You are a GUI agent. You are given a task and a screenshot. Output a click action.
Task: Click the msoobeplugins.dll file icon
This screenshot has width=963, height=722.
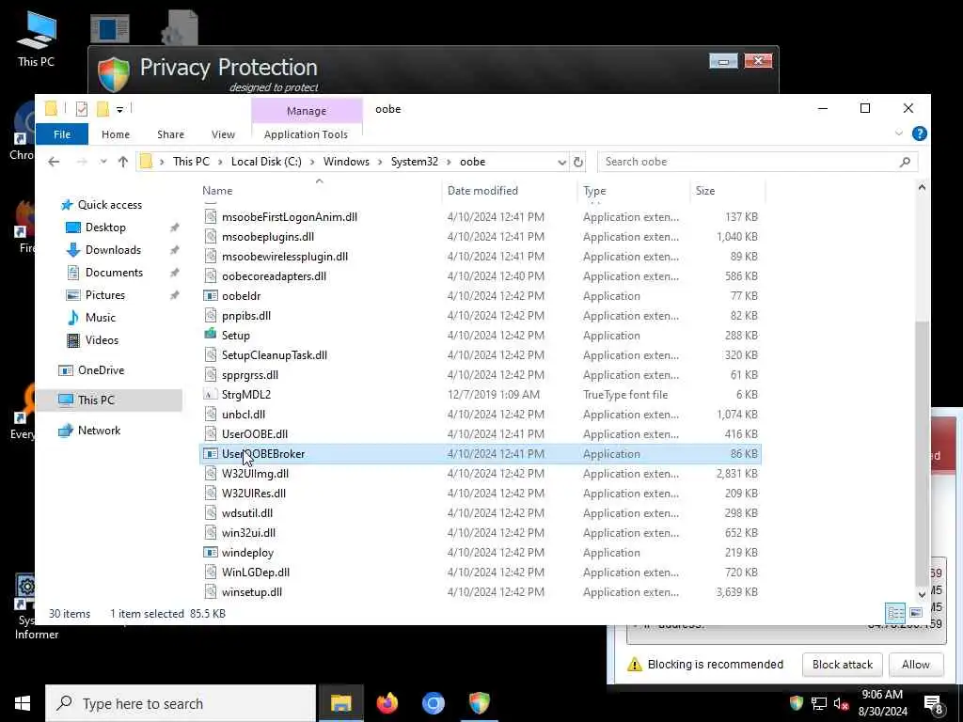210,236
